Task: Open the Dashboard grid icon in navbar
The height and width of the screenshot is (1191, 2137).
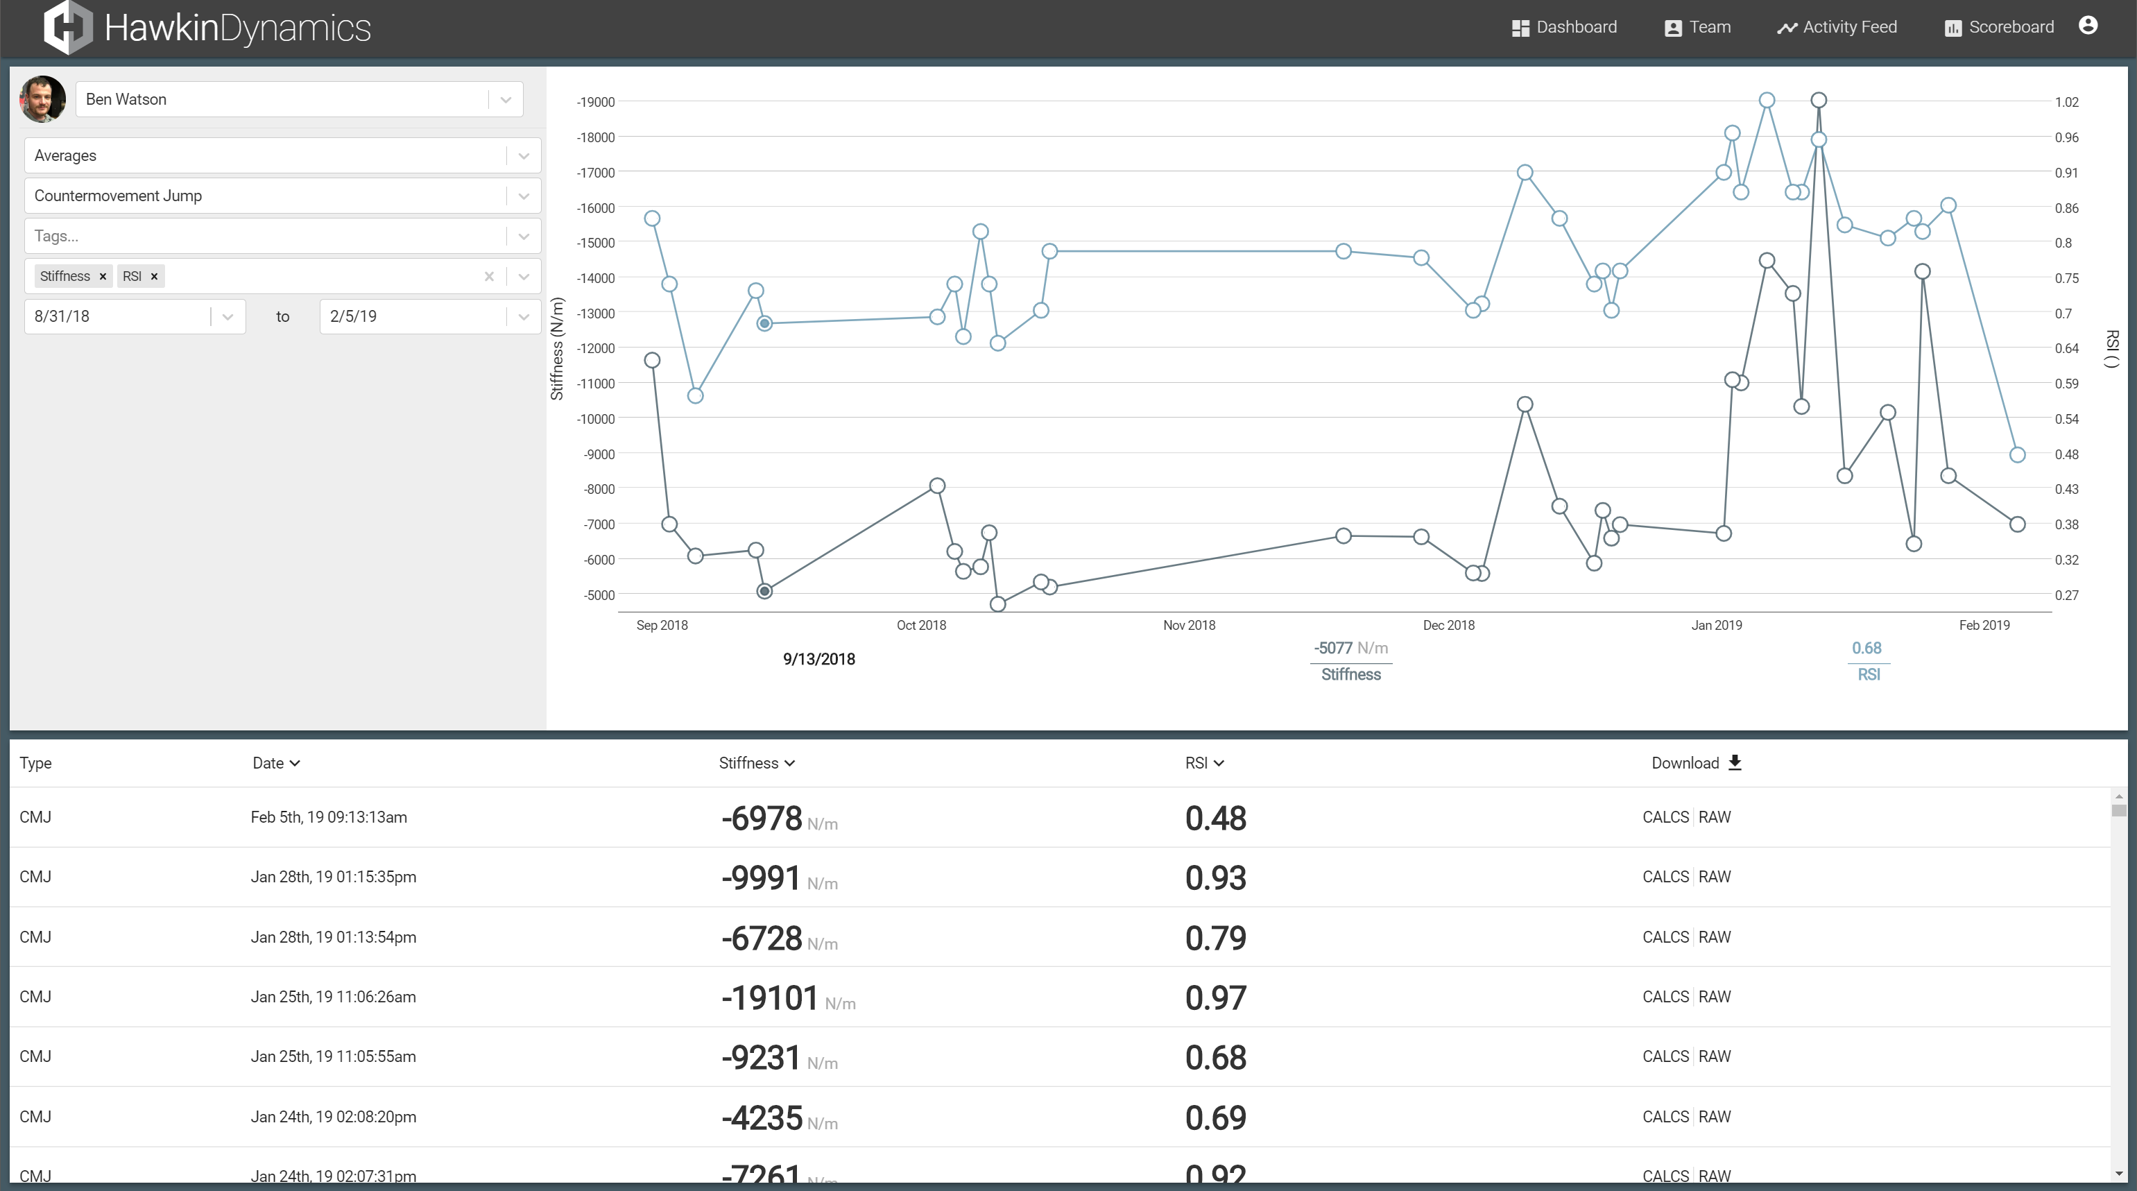Action: pos(1520,26)
